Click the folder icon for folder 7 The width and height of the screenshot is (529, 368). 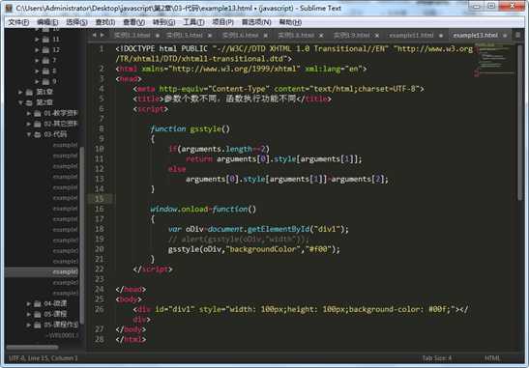pyautogui.click(x=45, y=61)
